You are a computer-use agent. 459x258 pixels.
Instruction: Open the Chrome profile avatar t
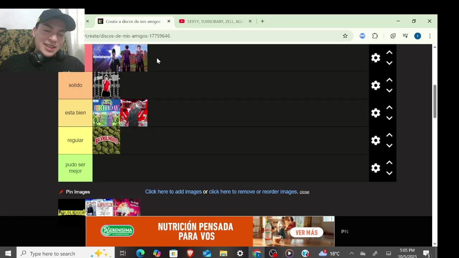pyautogui.click(x=417, y=36)
